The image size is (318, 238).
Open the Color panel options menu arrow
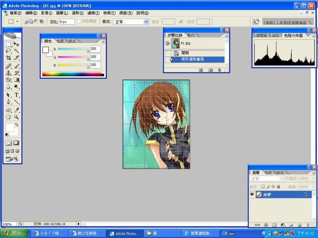pos(103,42)
